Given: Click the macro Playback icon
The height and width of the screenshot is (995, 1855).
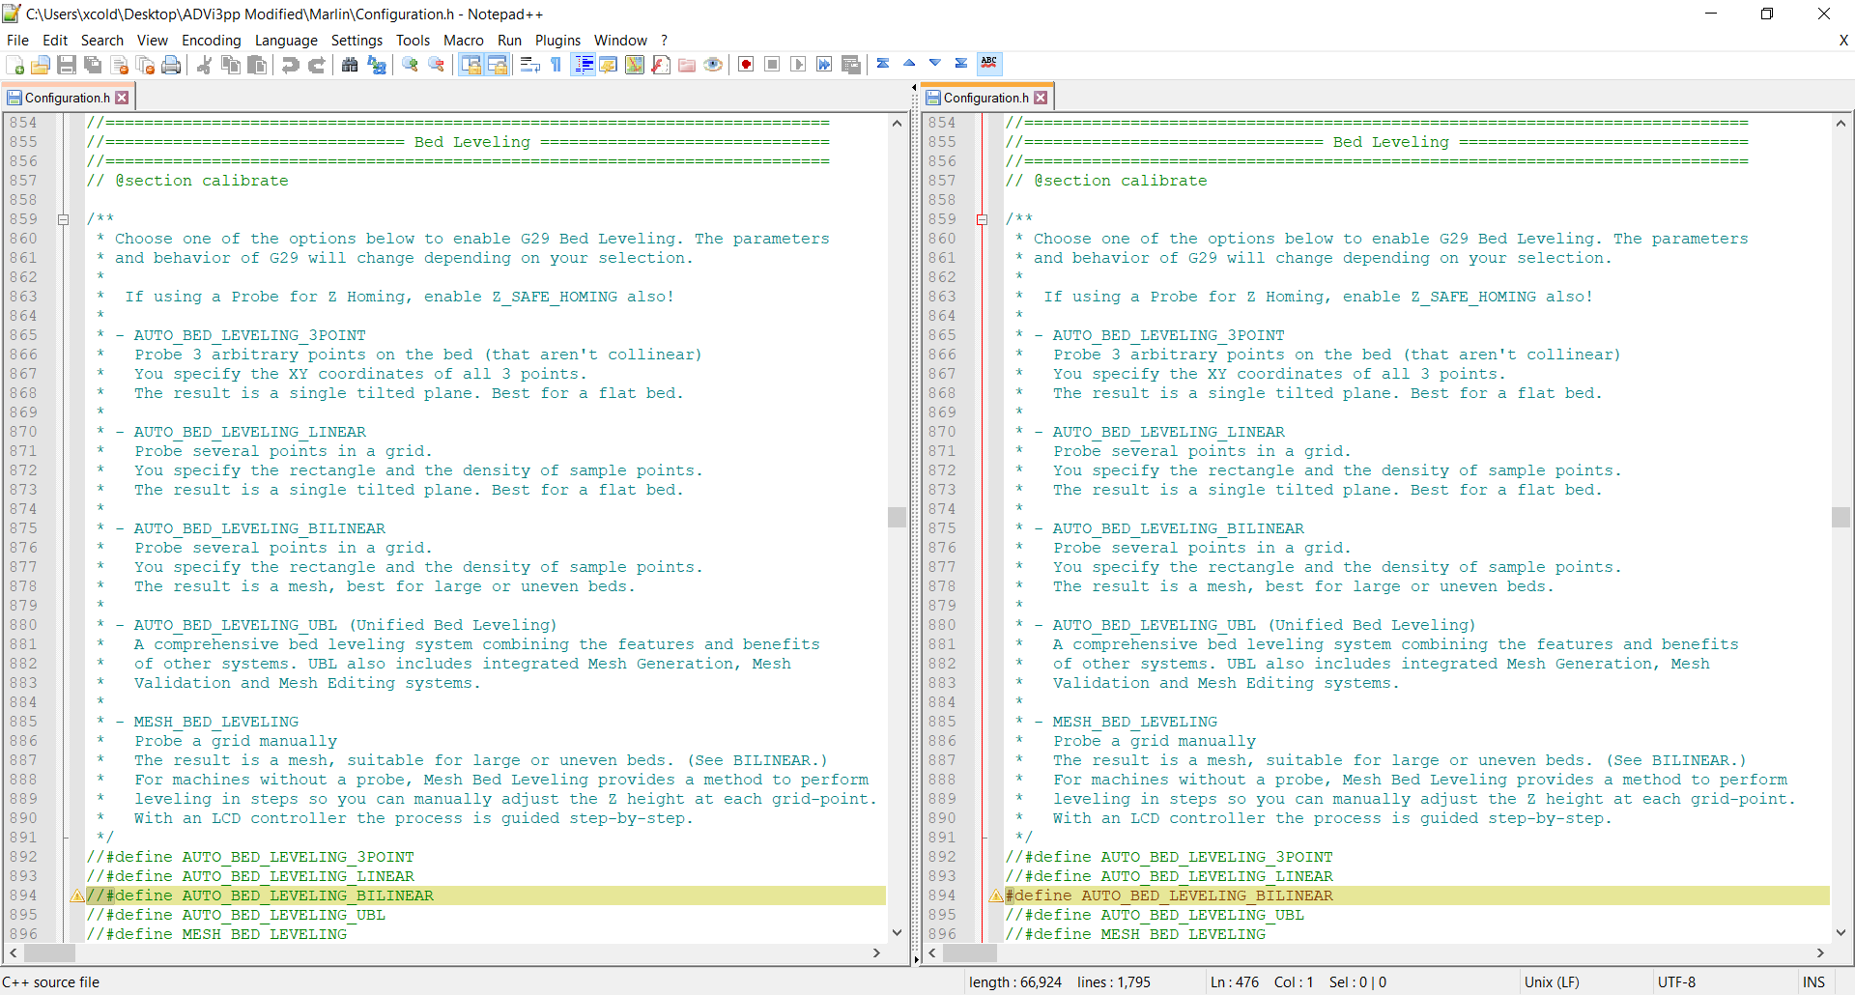Looking at the screenshot, I should pos(798,65).
